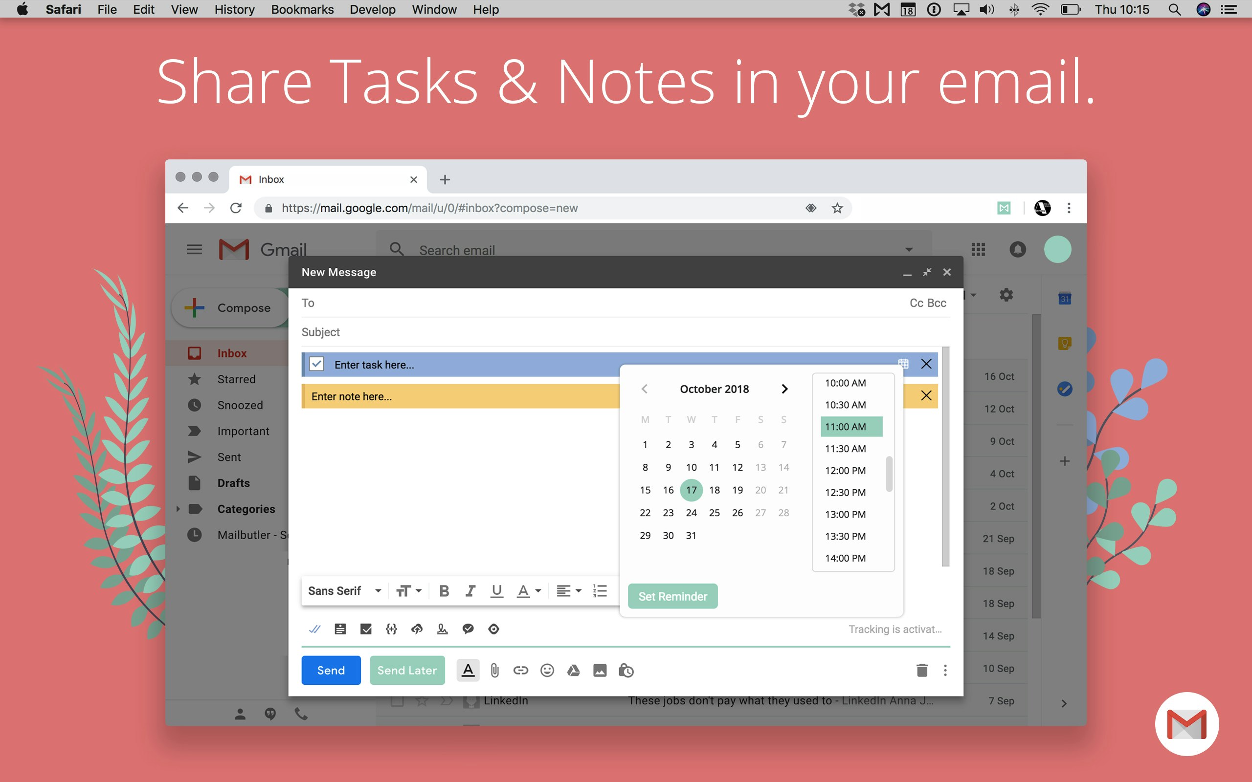Select the Inbox browser tab

pyautogui.click(x=290, y=179)
